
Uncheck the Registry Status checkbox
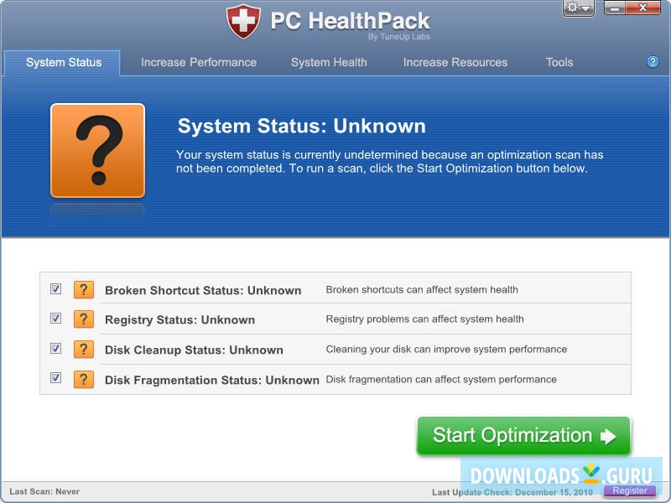pyautogui.click(x=55, y=319)
